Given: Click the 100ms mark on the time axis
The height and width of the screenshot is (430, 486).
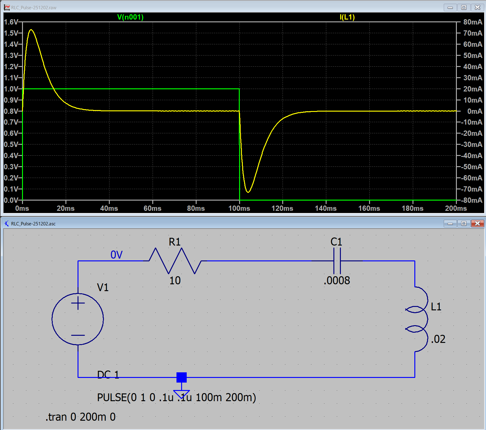Looking at the screenshot, I should pyautogui.click(x=239, y=208).
